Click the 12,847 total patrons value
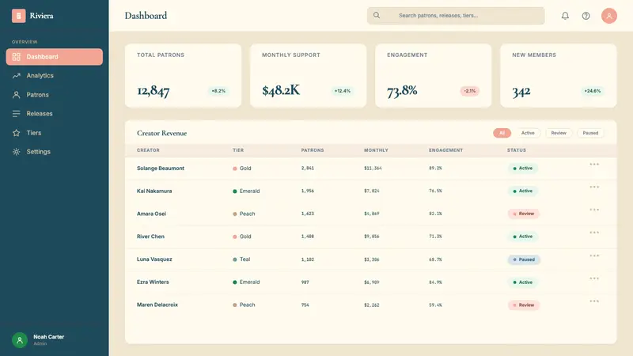Viewport: 633px width, 356px height. click(x=153, y=91)
